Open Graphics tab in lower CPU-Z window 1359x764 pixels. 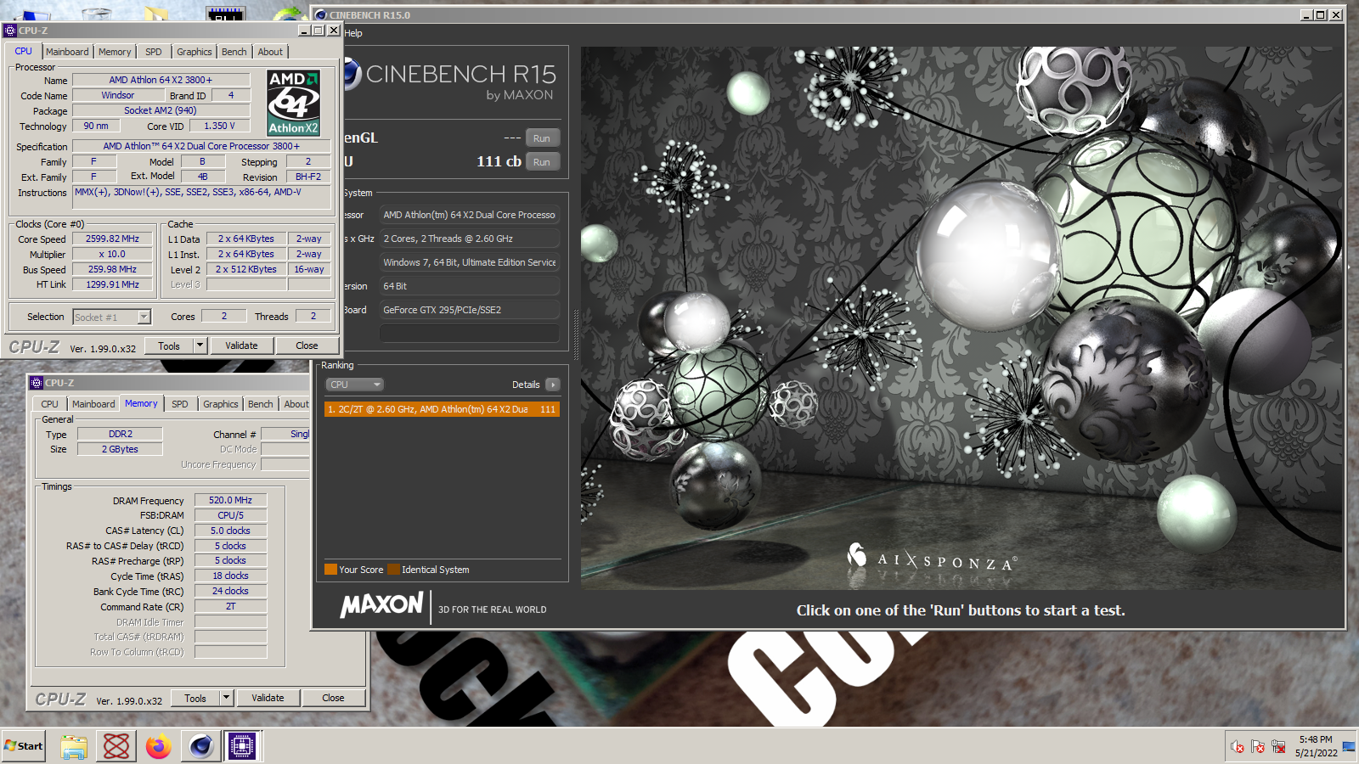point(221,404)
